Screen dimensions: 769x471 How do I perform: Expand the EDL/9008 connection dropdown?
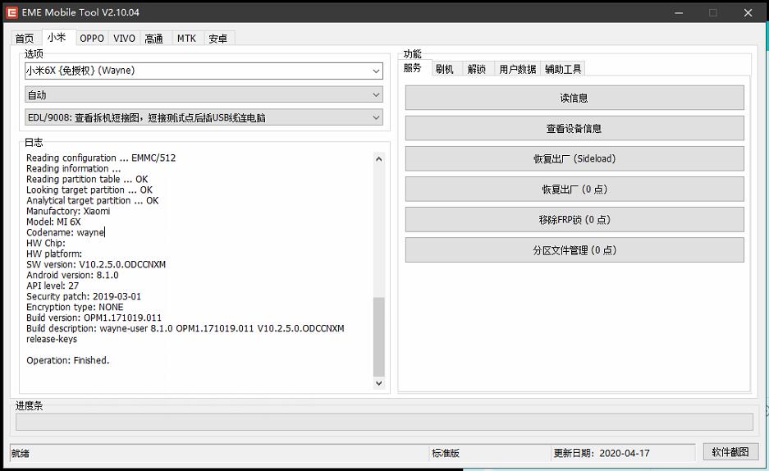tap(204, 117)
